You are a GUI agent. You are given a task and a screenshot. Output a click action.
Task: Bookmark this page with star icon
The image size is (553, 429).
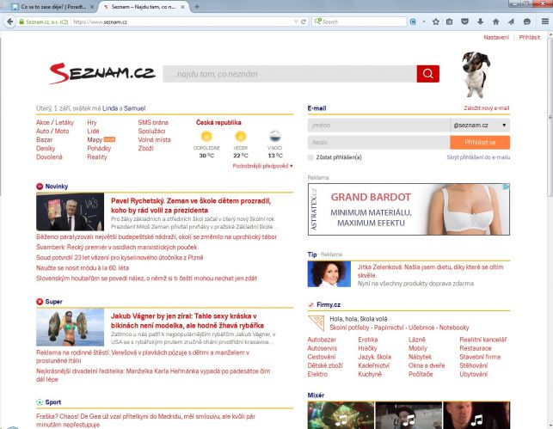[x=436, y=21]
